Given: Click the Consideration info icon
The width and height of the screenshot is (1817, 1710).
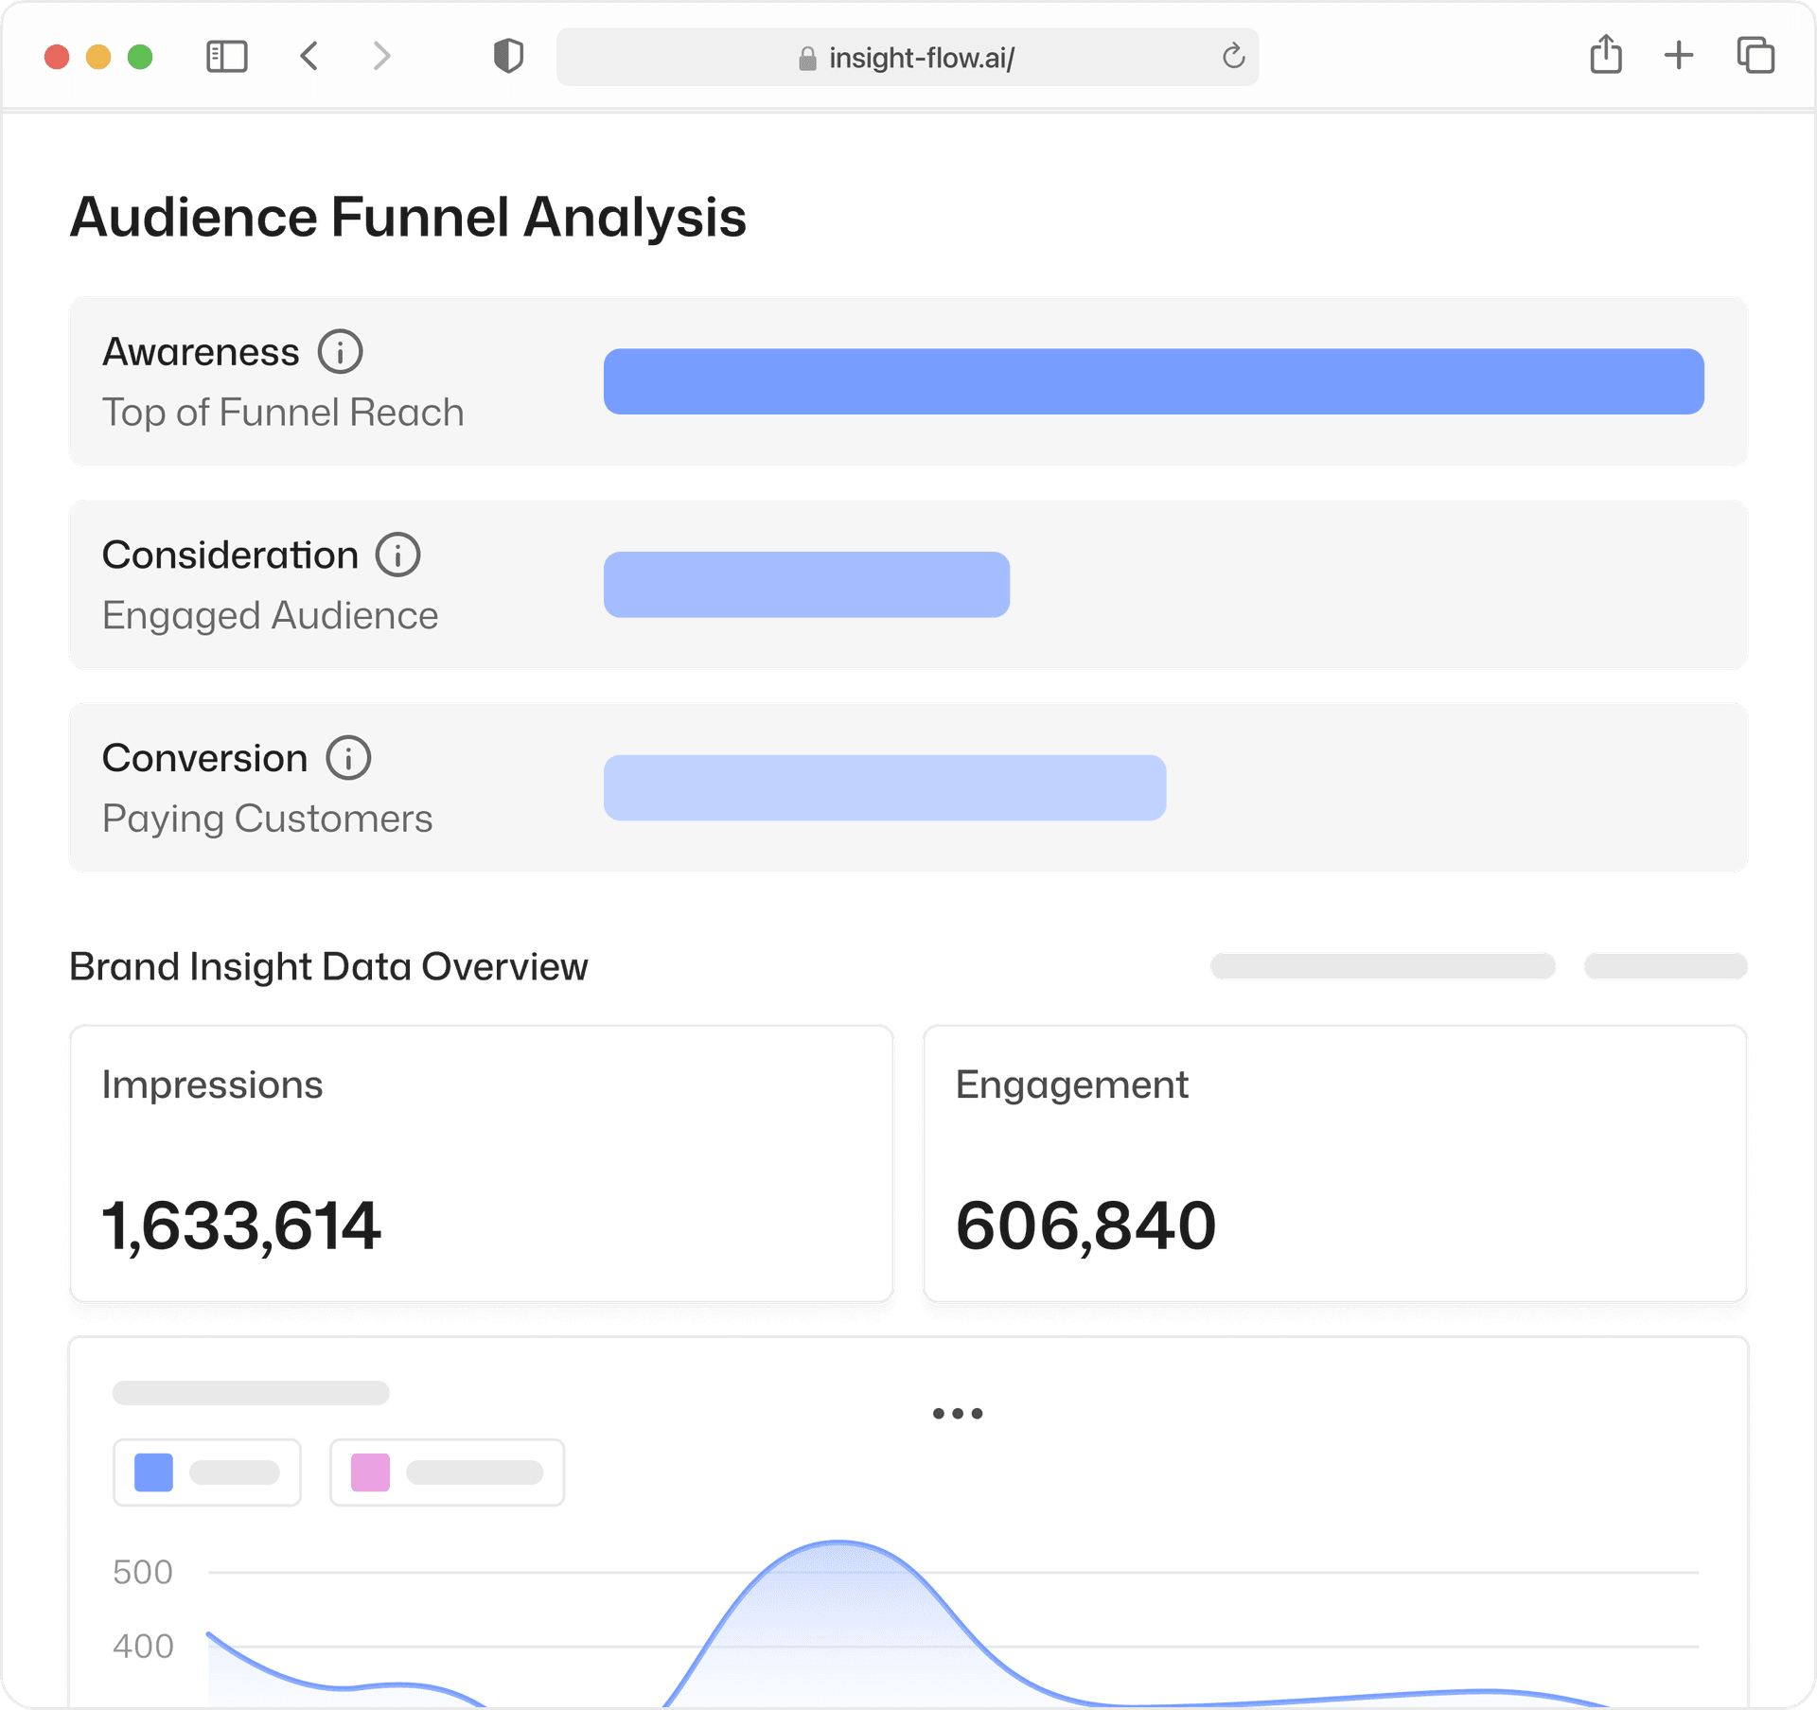Looking at the screenshot, I should (x=397, y=555).
